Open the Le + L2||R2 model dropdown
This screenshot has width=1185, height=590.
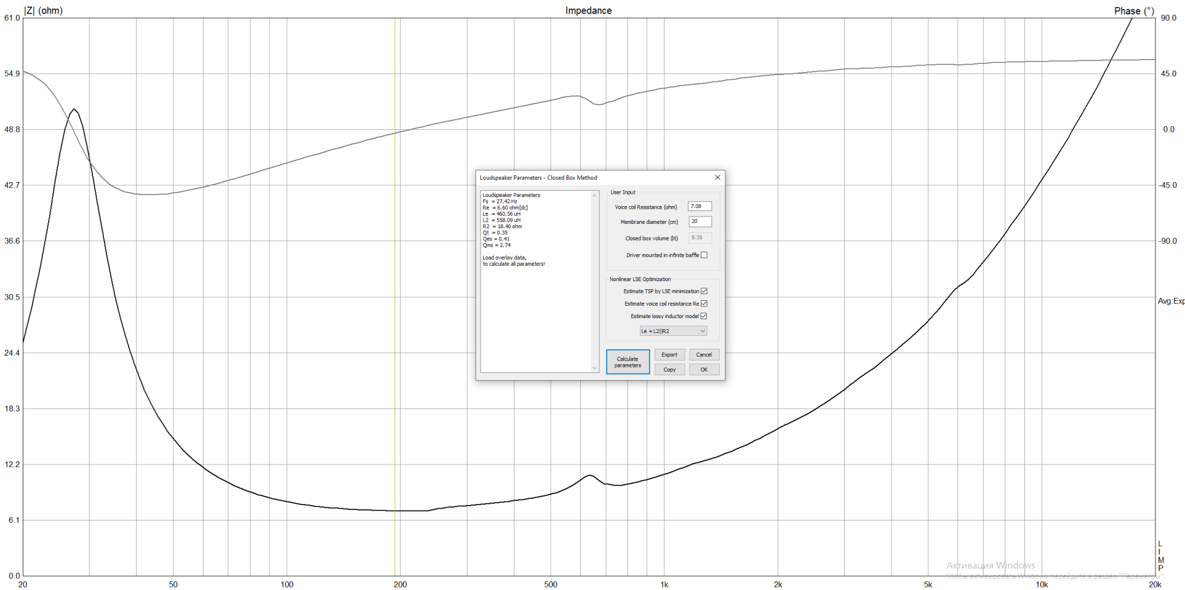point(673,331)
